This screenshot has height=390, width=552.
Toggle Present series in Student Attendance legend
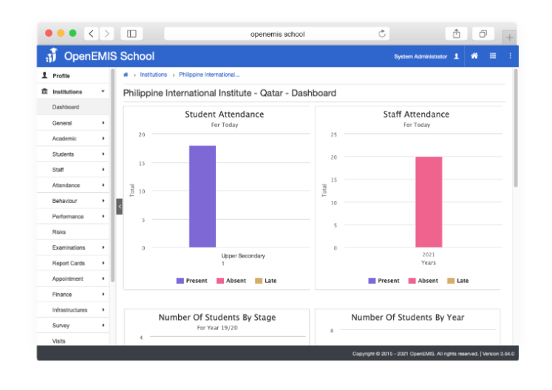(x=192, y=281)
